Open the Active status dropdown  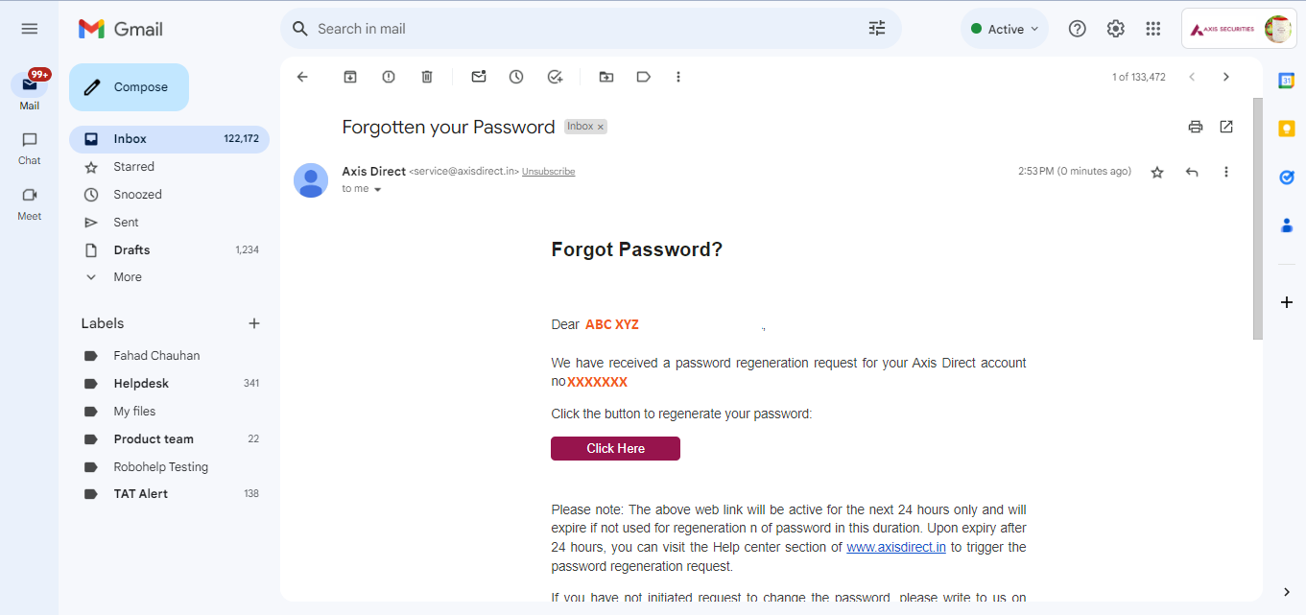pos(1005,29)
